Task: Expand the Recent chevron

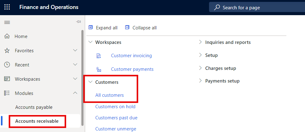Action: (75, 64)
